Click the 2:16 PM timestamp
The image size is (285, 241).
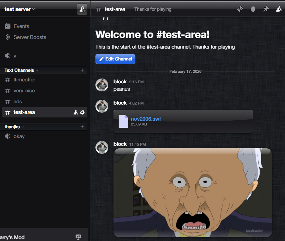click(136, 82)
